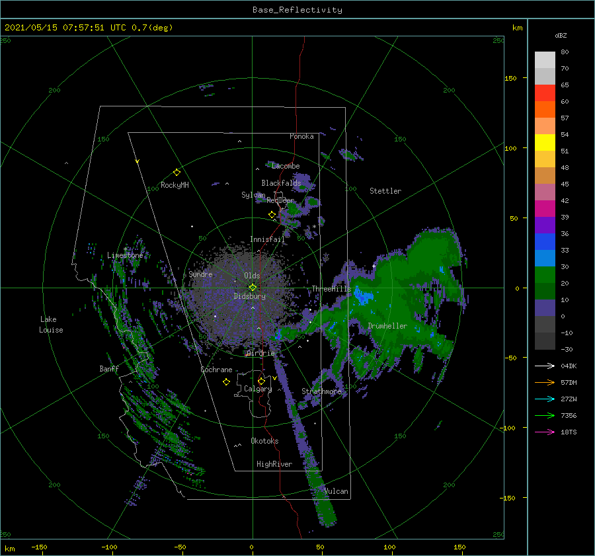Screen dimensions: 595x556
Task: Click the Blackfalds city label
Action: click(281, 183)
